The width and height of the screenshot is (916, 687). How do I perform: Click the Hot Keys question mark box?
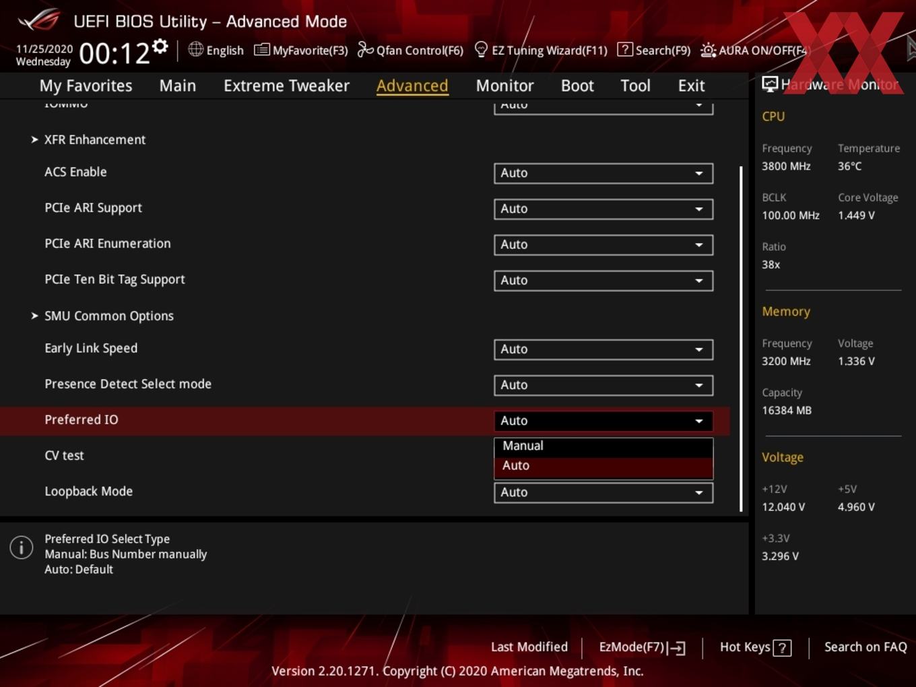pyautogui.click(x=782, y=648)
